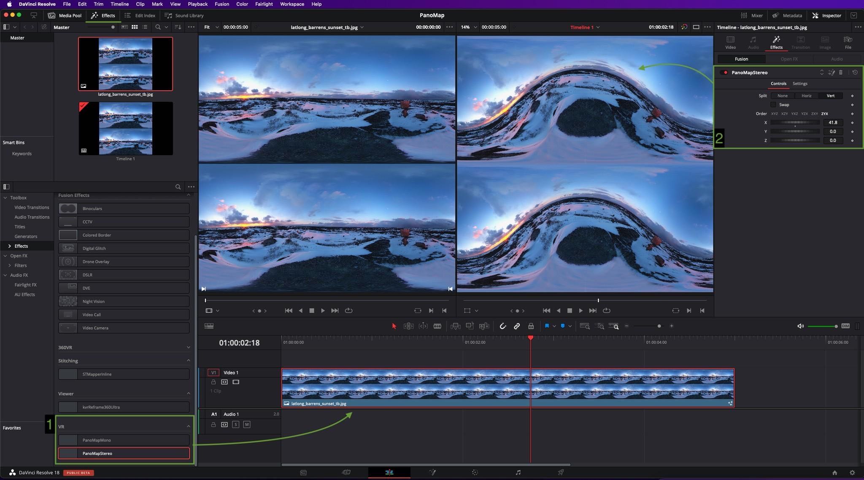864x480 pixels.
Task: Expand the 360VR effects section
Action: (188, 347)
